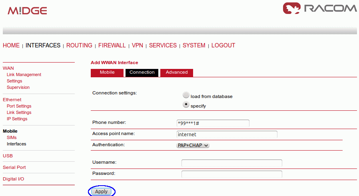Click the MIDGE logo
359x196 pixels.
click(x=27, y=11)
